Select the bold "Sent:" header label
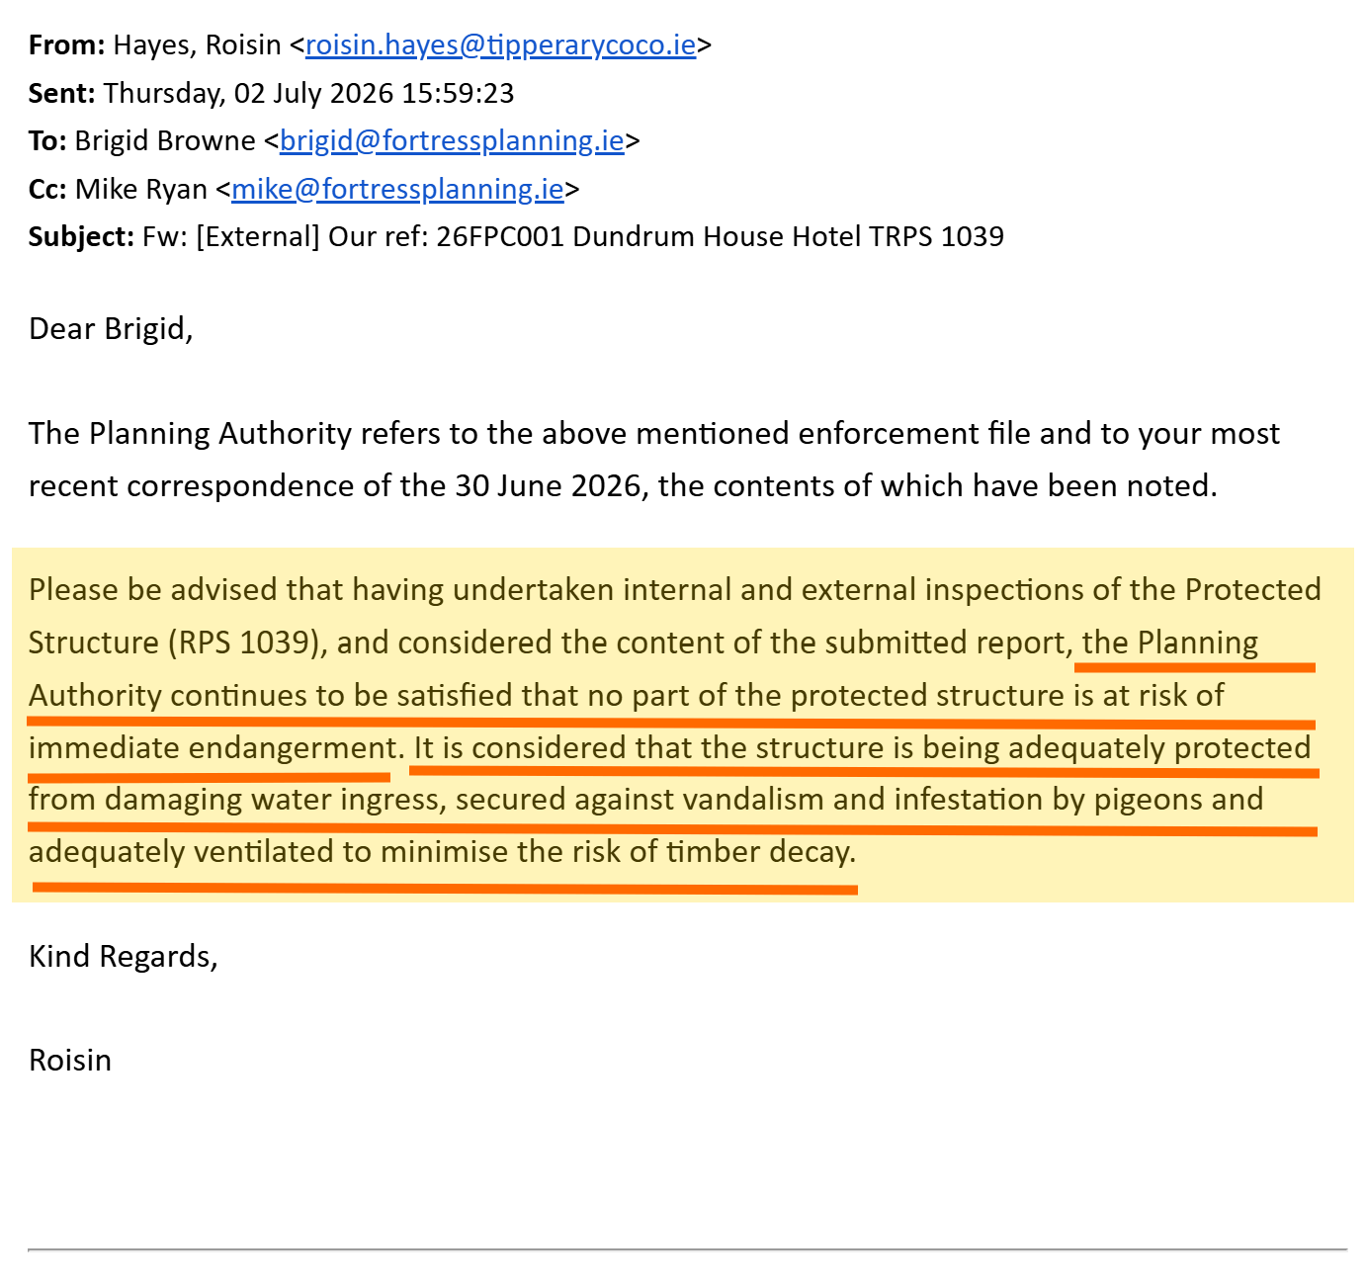 (x=61, y=93)
